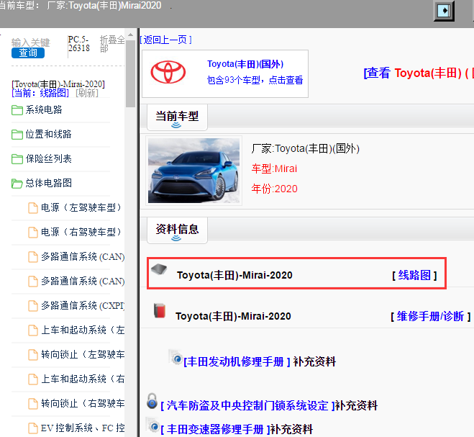The width and height of the screenshot is (474, 437).
Task: Expand the 保险丝列表 tree item
Action: tap(49, 159)
